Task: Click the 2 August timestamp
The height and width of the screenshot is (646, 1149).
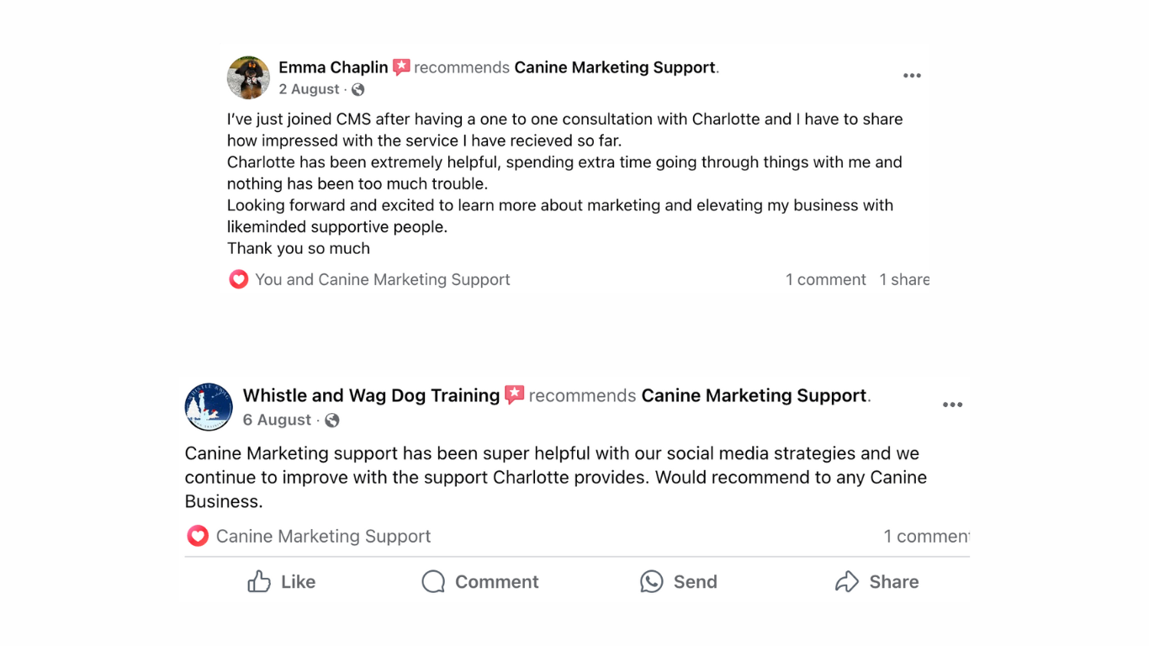Action: click(310, 89)
